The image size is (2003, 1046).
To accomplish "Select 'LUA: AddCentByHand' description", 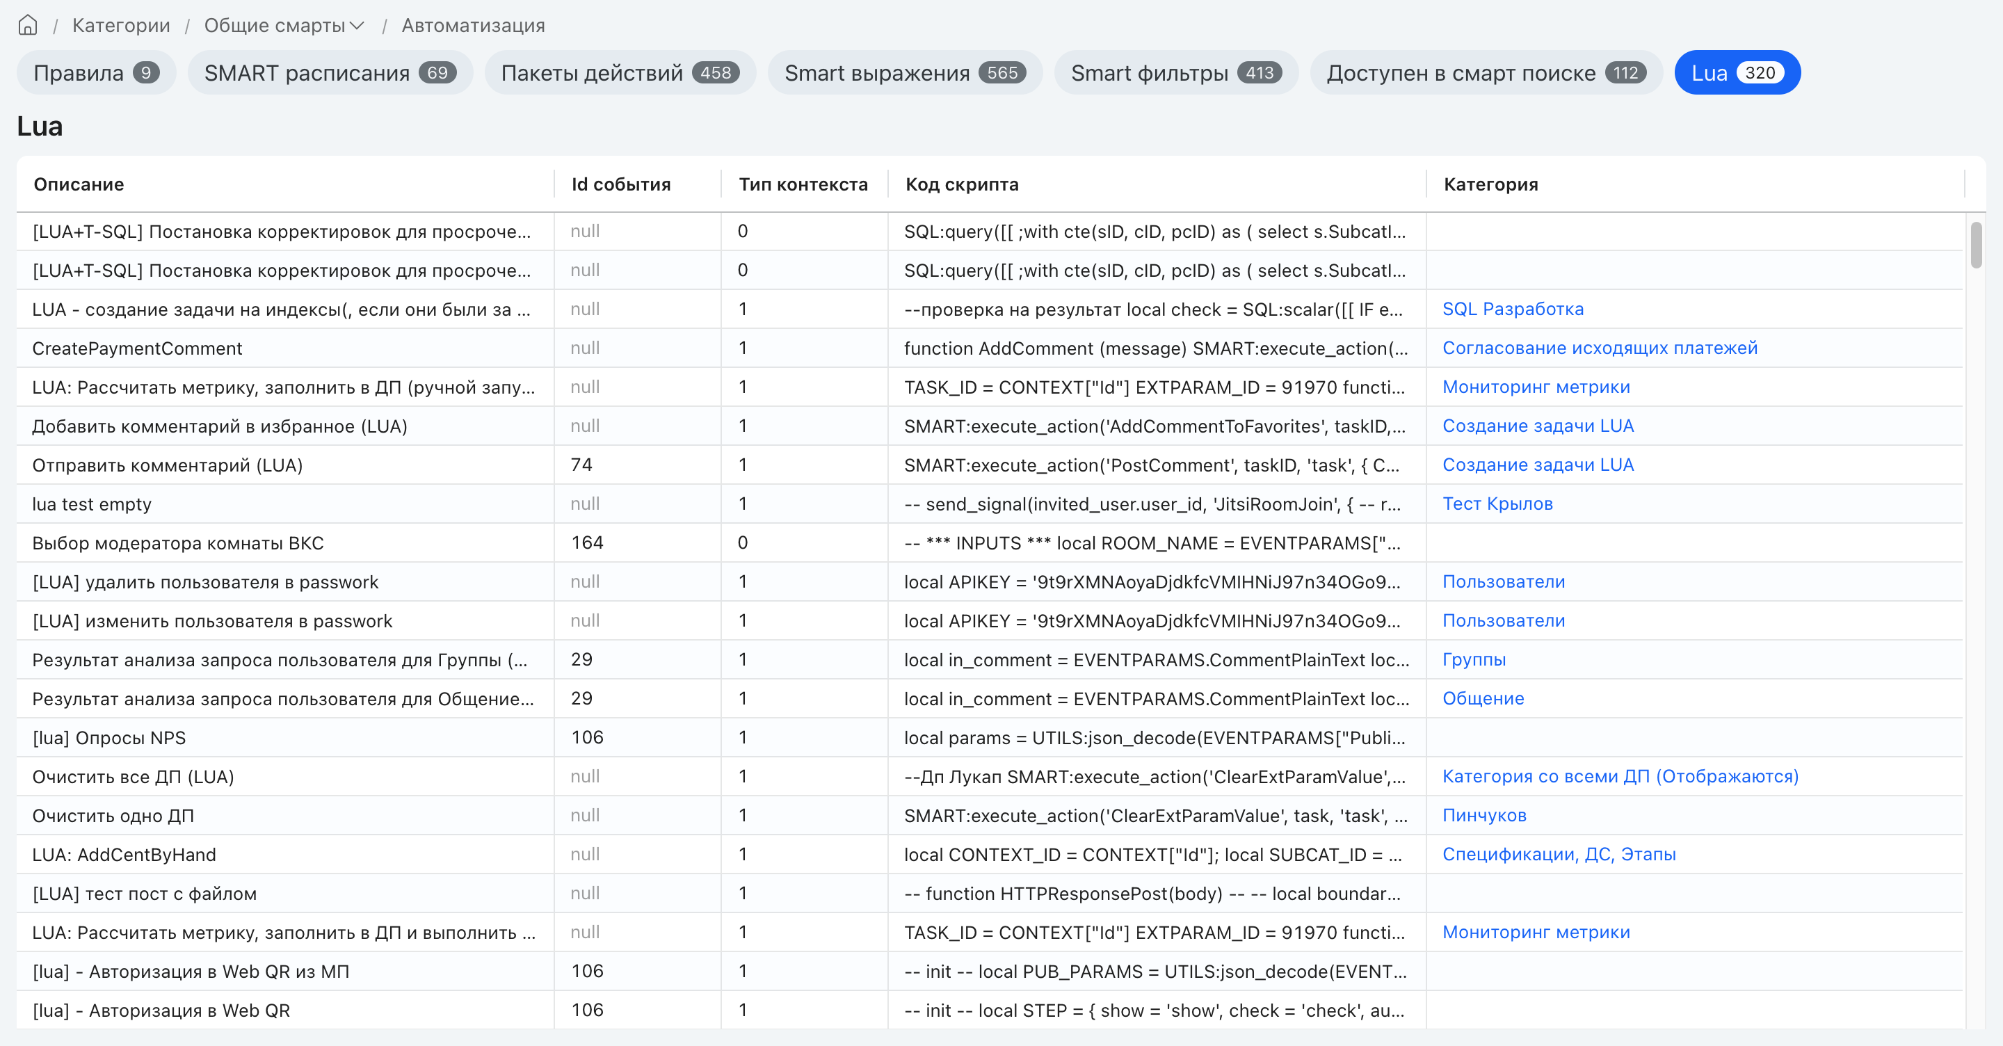I will tap(124, 854).
